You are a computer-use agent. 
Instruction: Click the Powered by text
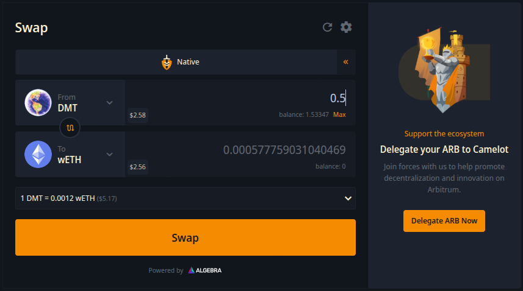[x=166, y=270]
